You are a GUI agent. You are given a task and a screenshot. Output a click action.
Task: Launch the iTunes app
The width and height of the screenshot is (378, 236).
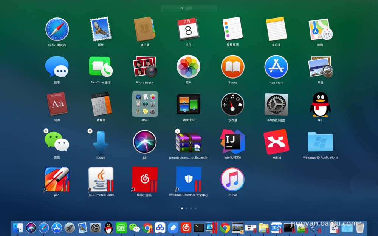232,179
